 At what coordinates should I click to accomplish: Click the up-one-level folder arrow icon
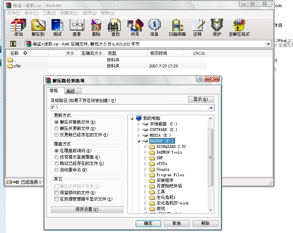(x=13, y=44)
